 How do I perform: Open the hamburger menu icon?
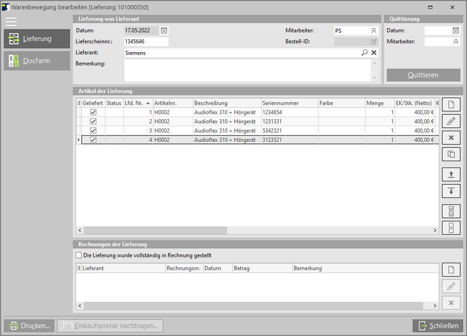coord(11,22)
